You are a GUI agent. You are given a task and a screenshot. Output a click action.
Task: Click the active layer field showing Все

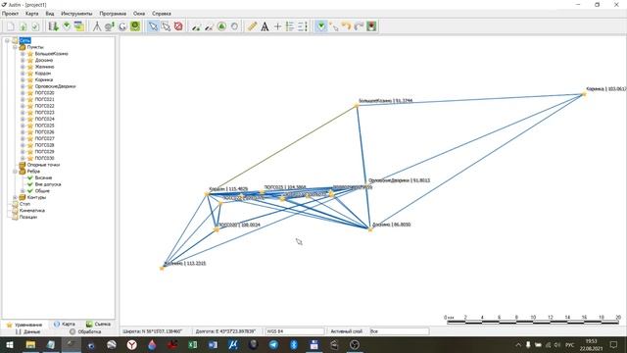click(x=399, y=331)
